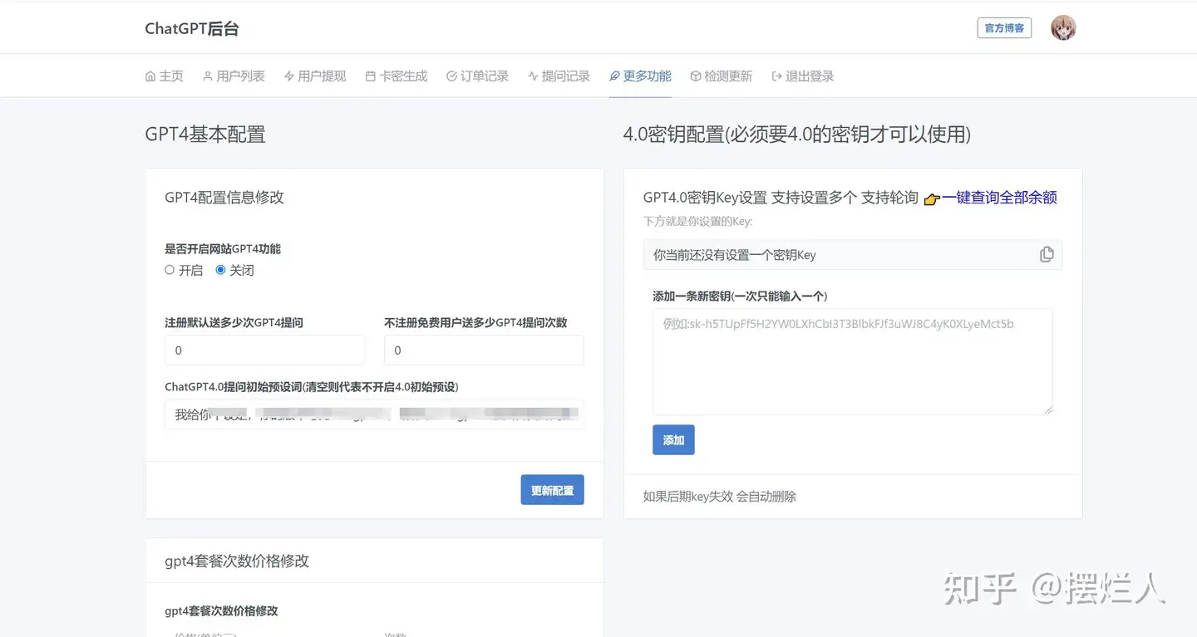
Task: Click 退出登录 to log out
Action: coord(803,76)
